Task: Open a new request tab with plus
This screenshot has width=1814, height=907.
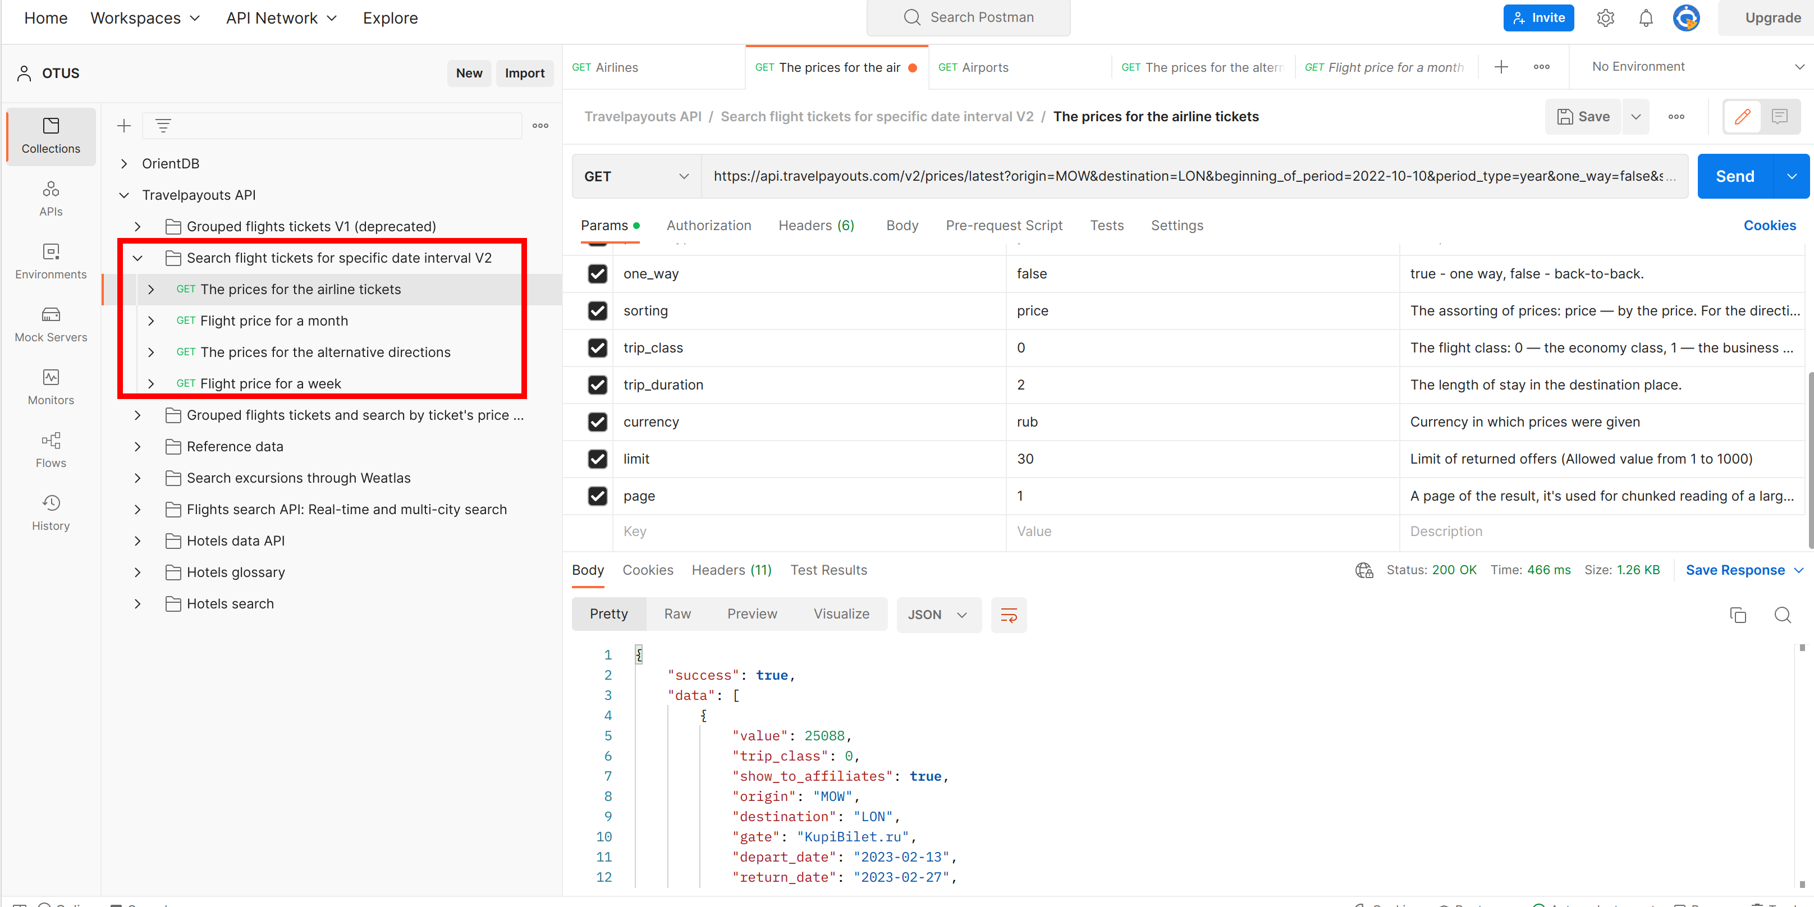Action: pyautogui.click(x=1501, y=67)
